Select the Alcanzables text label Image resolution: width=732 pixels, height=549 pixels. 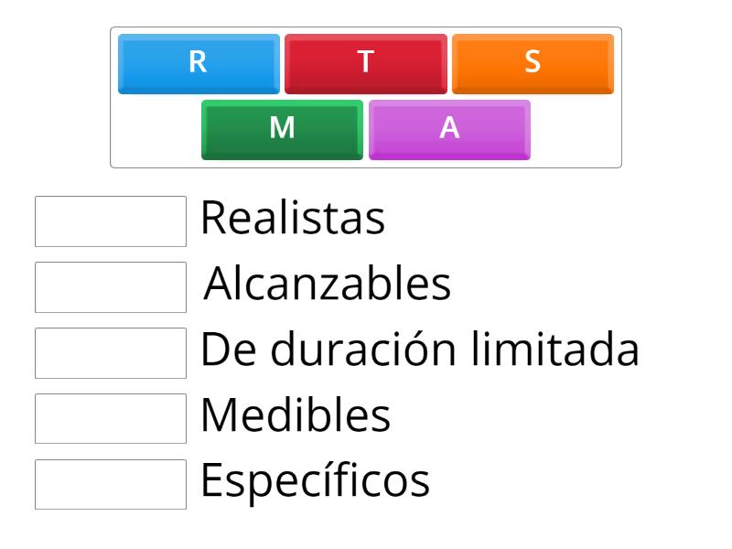point(327,285)
